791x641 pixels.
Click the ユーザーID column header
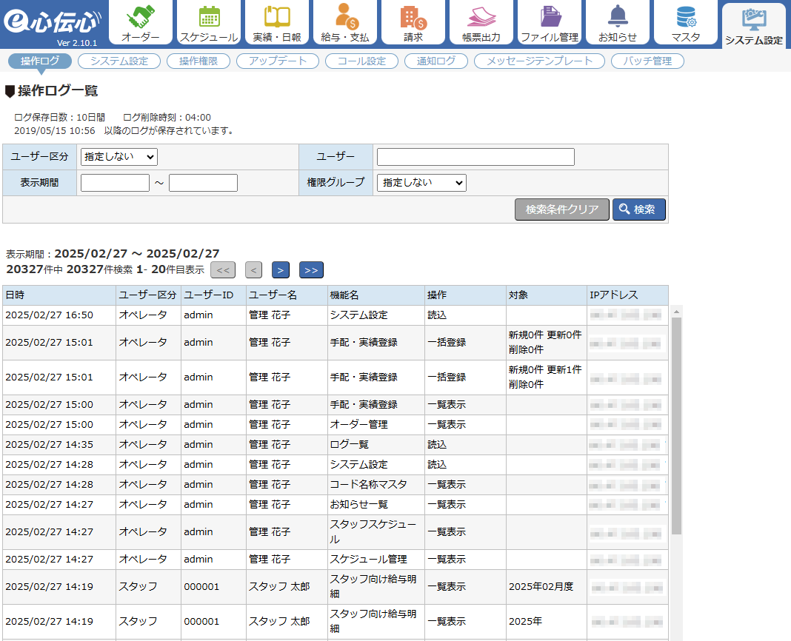coord(213,295)
